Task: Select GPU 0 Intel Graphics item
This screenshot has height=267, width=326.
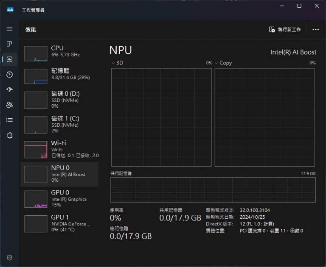Action: (x=60, y=199)
